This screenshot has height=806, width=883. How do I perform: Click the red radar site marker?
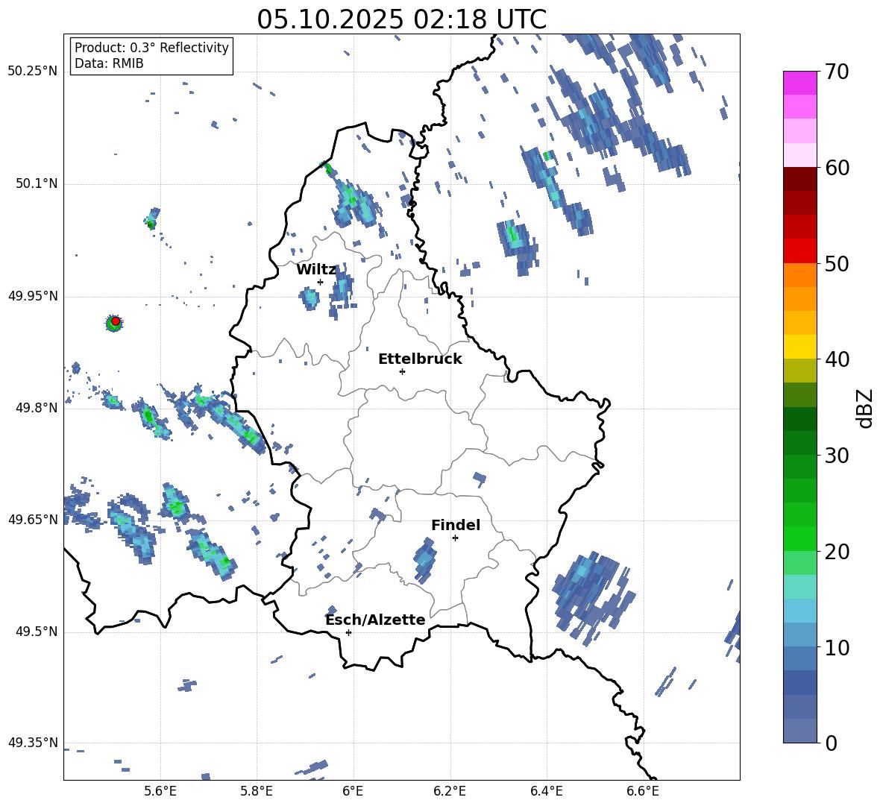click(x=116, y=321)
